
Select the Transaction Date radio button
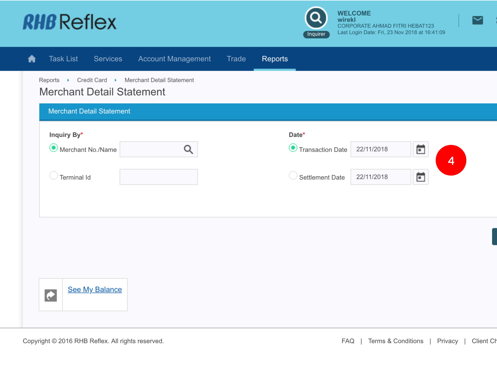293,148
